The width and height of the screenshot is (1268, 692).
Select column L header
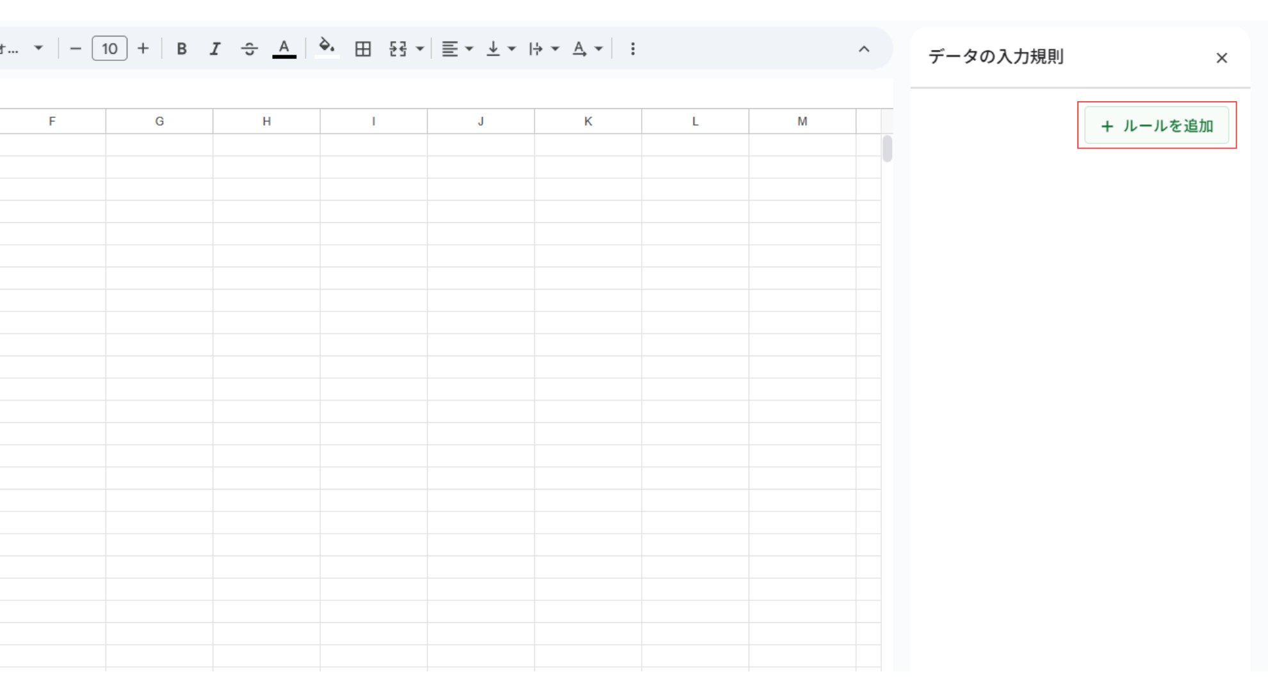click(695, 121)
